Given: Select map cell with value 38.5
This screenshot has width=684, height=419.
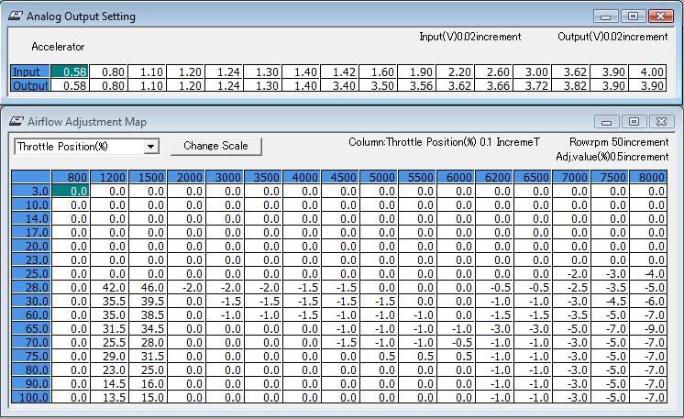Looking at the screenshot, I should tap(148, 314).
